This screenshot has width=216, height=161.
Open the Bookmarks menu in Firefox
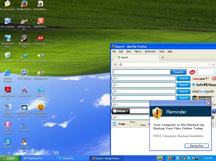(150, 51)
